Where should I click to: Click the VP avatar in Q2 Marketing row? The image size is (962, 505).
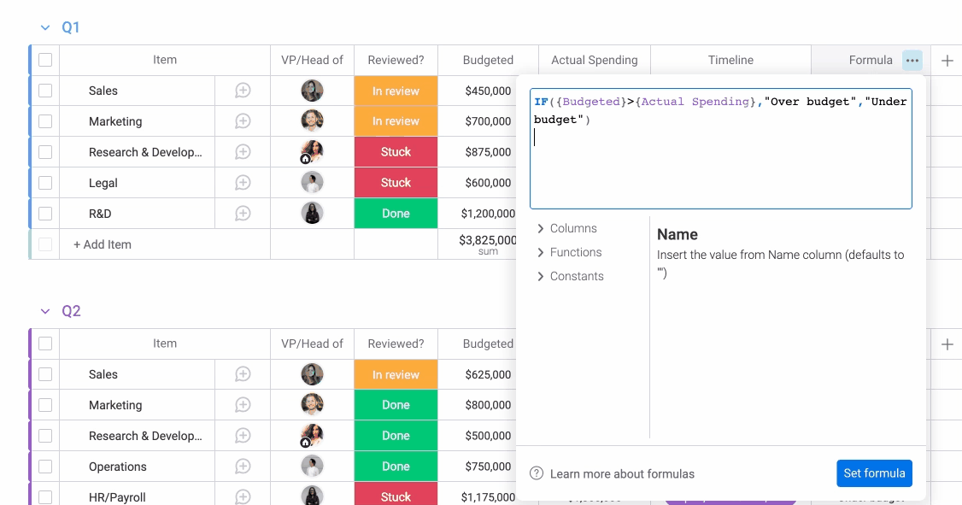tap(313, 404)
